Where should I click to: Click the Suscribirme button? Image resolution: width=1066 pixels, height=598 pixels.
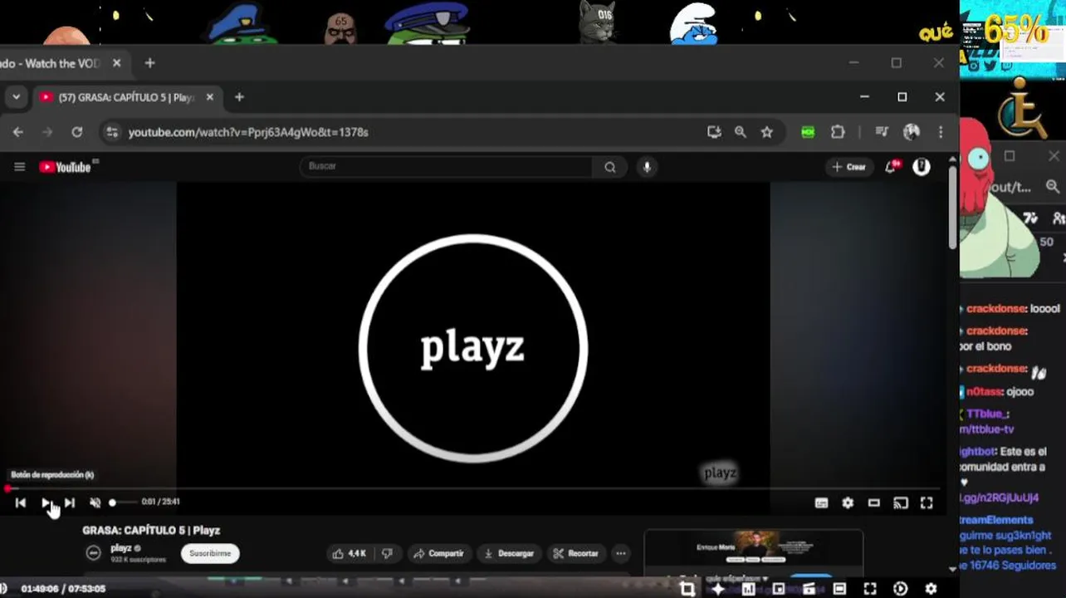210,553
